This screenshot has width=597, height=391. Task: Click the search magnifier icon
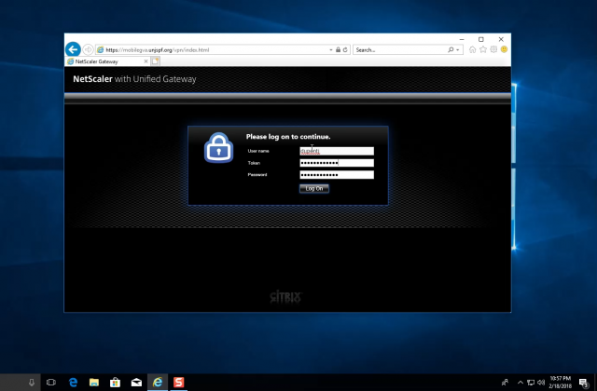(x=451, y=49)
